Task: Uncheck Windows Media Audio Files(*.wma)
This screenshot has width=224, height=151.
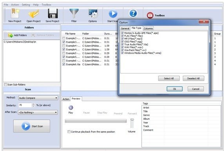Action: point(122,53)
